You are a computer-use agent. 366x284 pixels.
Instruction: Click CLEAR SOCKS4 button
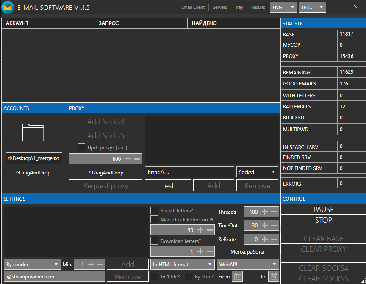323,268
